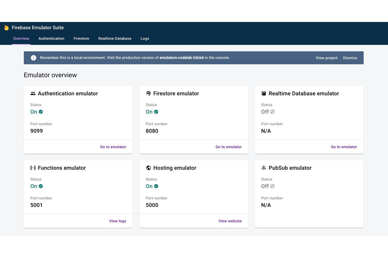Click the Authentication emulator people icon
This screenshot has width=388, height=258.
coord(33,93)
